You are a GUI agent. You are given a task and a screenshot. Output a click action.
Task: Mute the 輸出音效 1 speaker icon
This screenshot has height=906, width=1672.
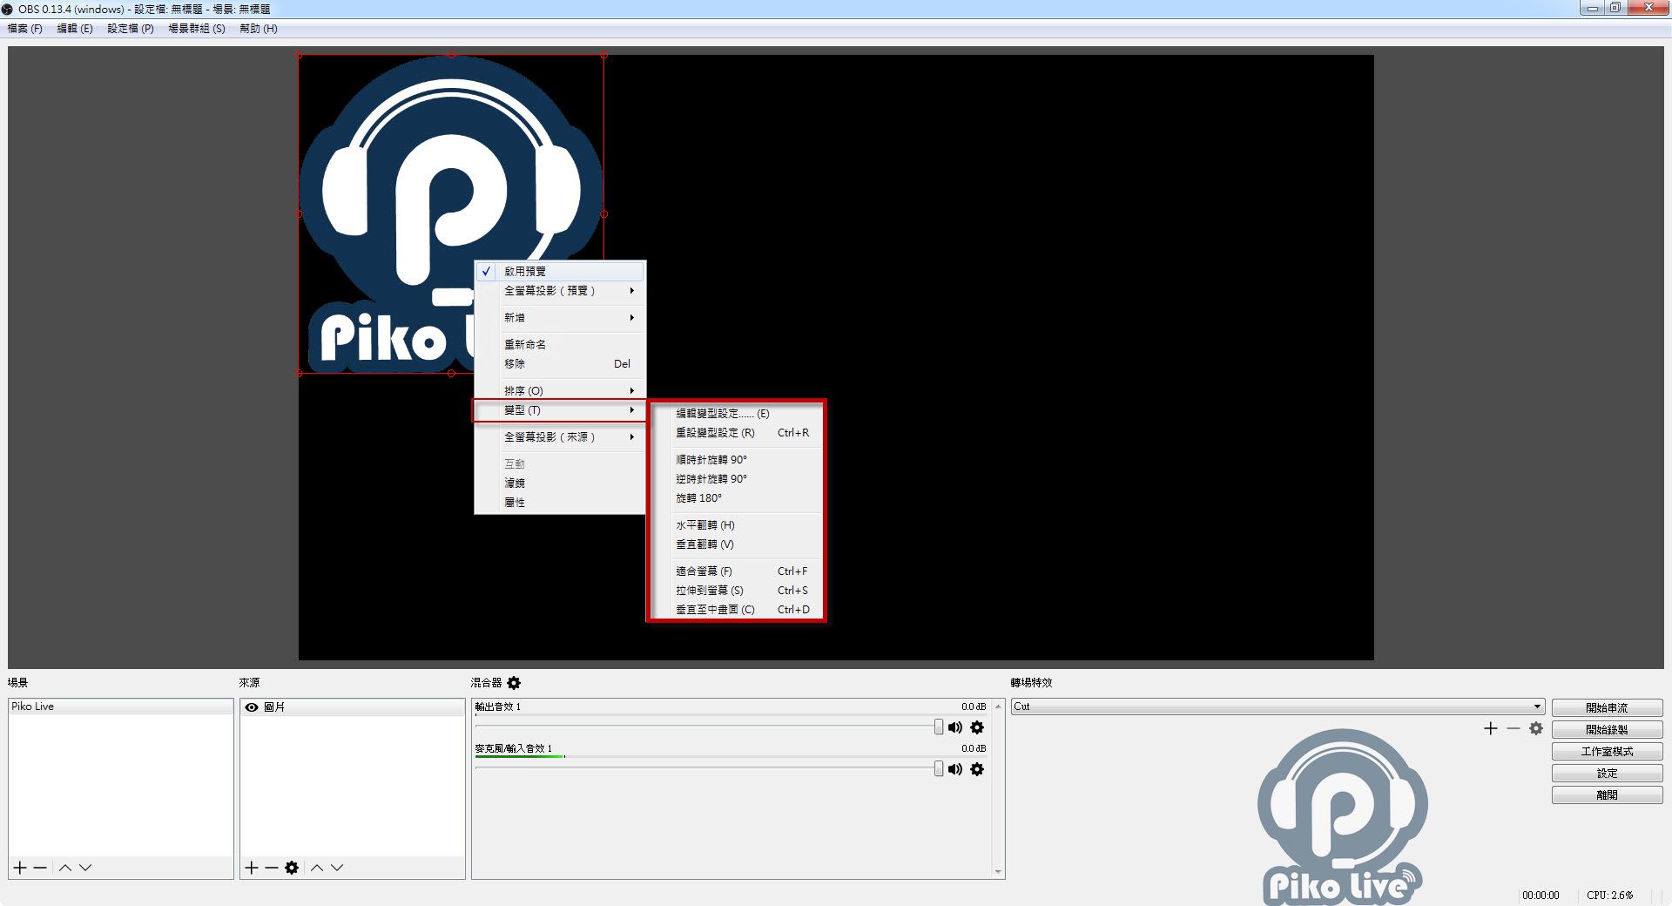point(955,727)
